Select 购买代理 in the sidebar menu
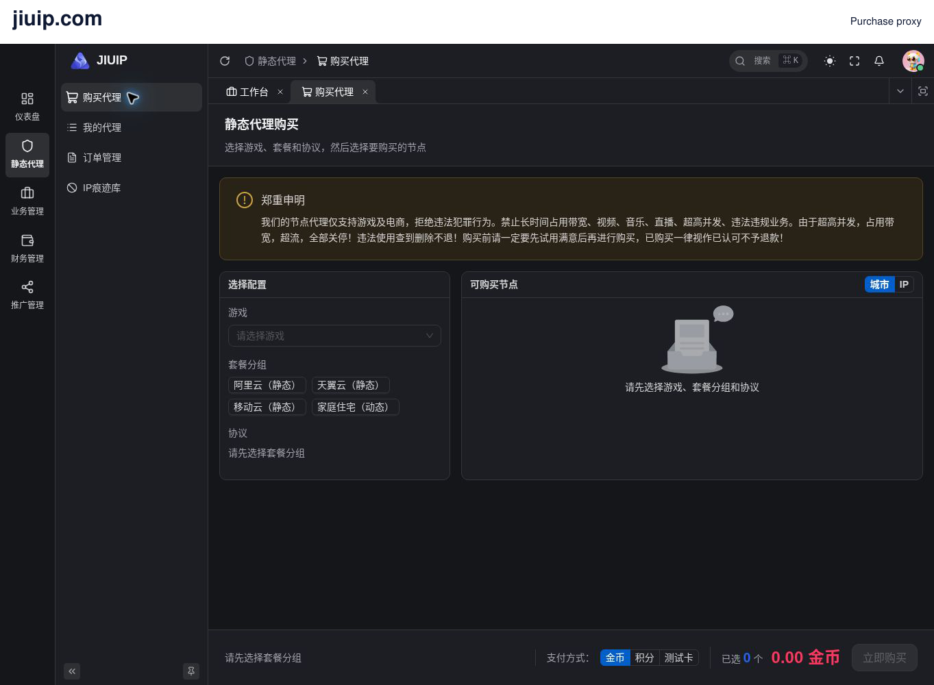Screen dimensions: 934x685 (x=132, y=97)
